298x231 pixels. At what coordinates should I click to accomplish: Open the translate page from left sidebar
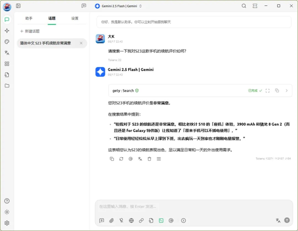click(7, 53)
